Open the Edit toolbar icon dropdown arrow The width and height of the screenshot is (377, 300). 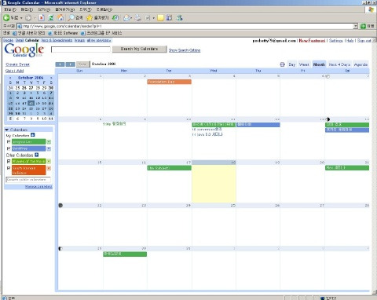coord(154,18)
